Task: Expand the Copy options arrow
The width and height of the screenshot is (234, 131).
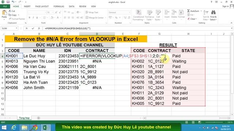Action: pos(19,15)
